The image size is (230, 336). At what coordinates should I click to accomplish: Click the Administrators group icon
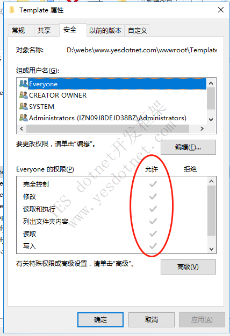coord(24,118)
